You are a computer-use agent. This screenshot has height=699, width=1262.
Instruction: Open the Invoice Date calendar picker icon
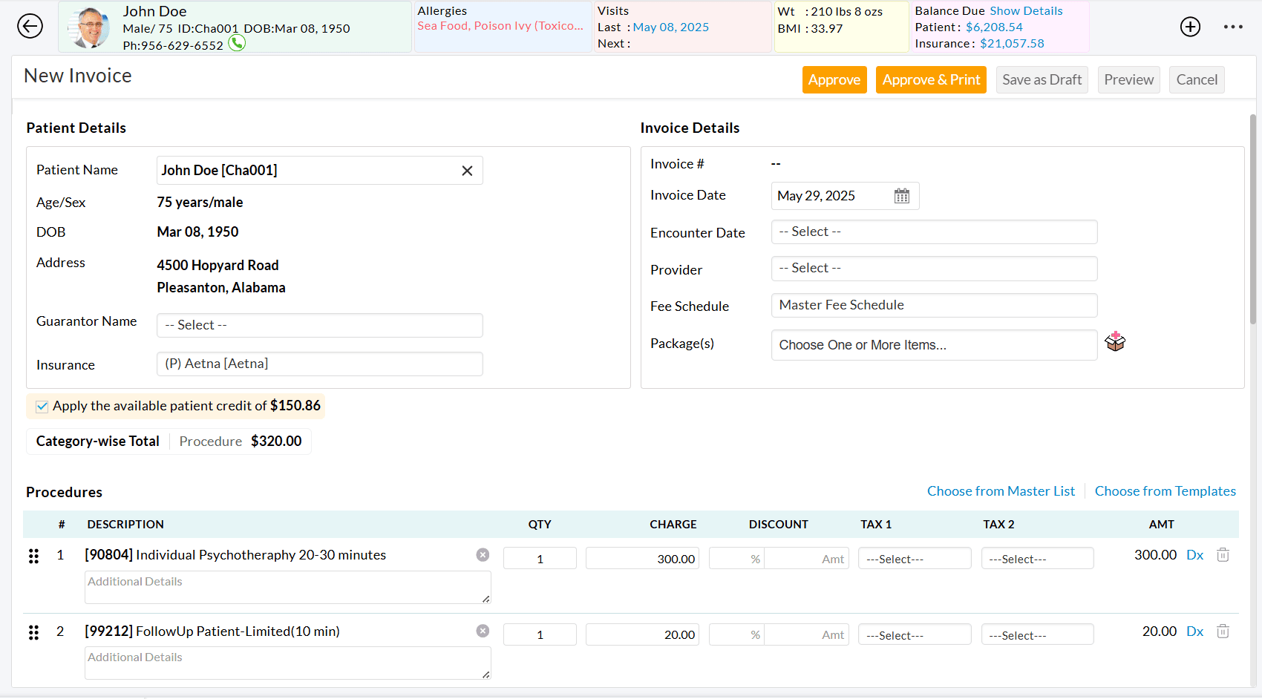point(901,195)
